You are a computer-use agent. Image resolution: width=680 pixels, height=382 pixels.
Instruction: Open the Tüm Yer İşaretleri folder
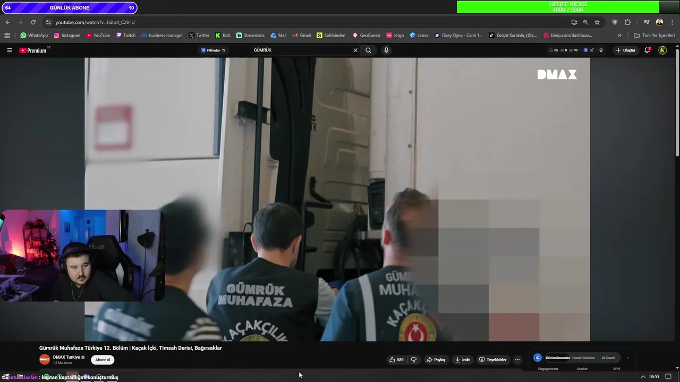pos(654,36)
